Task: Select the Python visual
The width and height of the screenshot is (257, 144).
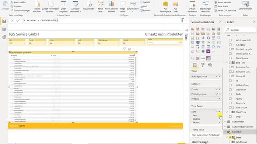Action: pos(218,47)
